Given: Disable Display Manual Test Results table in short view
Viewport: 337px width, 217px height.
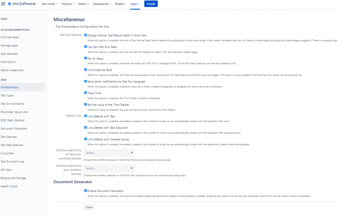Looking at the screenshot, I should click(x=86, y=35).
